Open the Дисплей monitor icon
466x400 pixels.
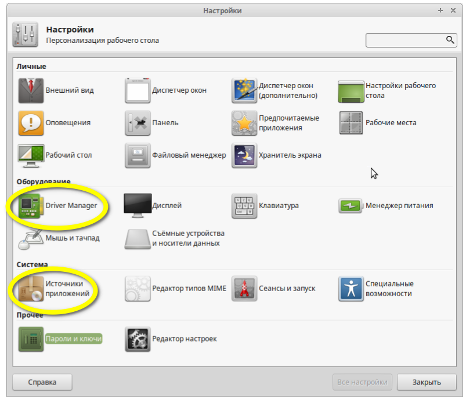point(138,206)
